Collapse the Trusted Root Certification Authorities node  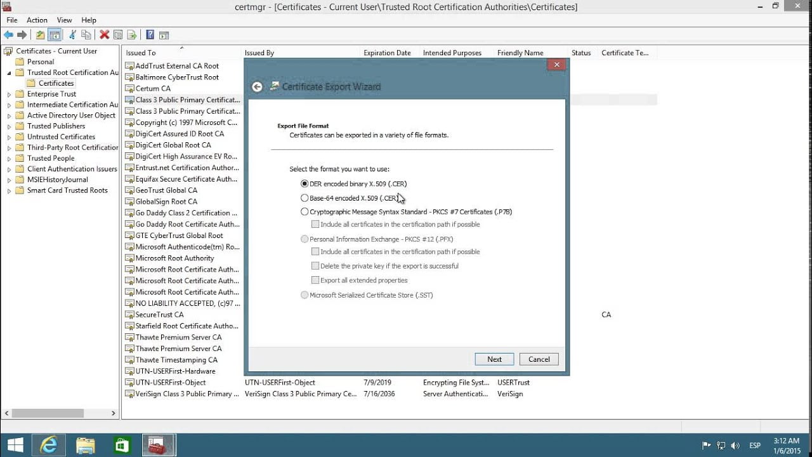click(x=8, y=72)
